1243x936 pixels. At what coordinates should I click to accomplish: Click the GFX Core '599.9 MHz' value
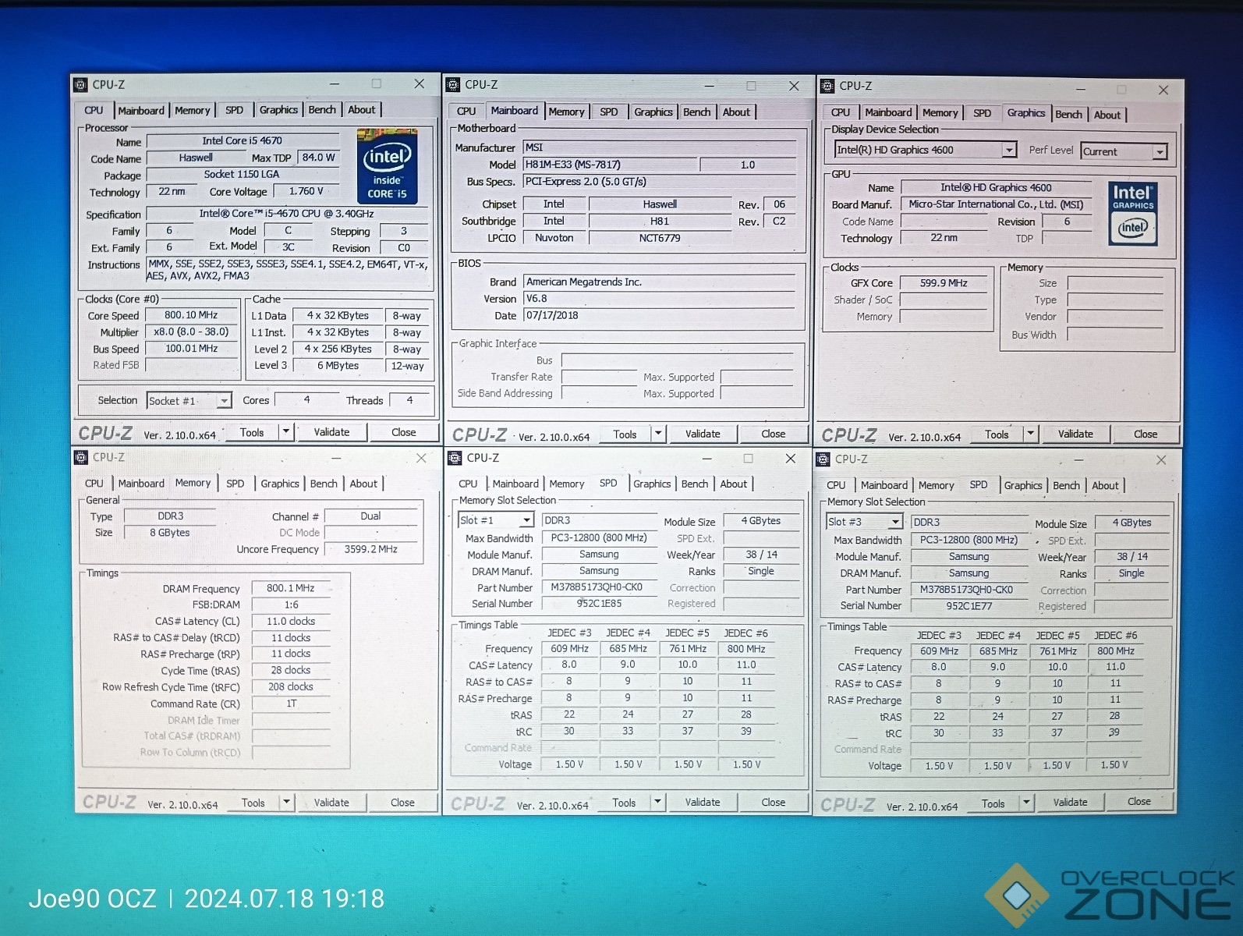tap(944, 283)
